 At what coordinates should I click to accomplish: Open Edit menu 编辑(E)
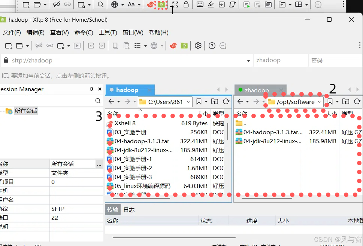(36, 33)
